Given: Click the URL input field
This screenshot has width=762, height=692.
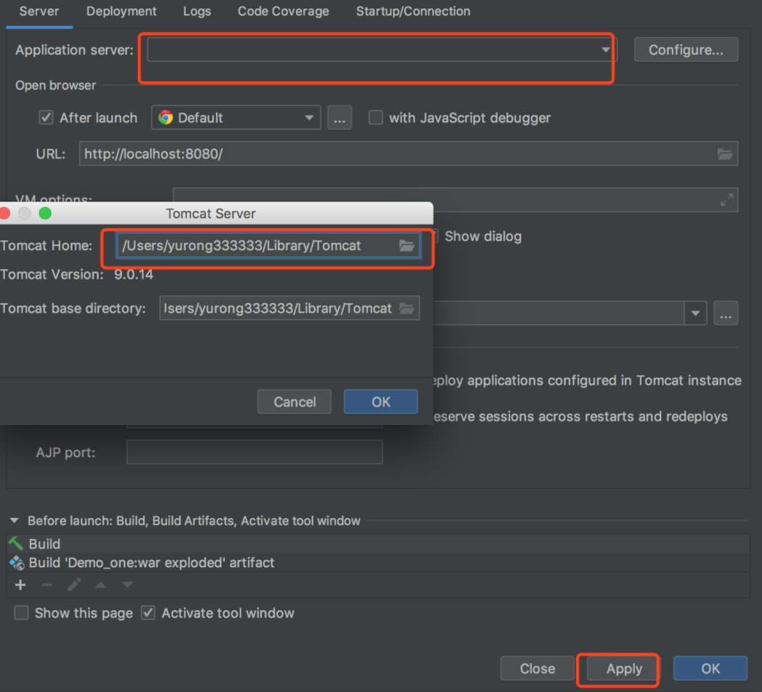Looking at the screenshot, I should [x=408, y=154].
